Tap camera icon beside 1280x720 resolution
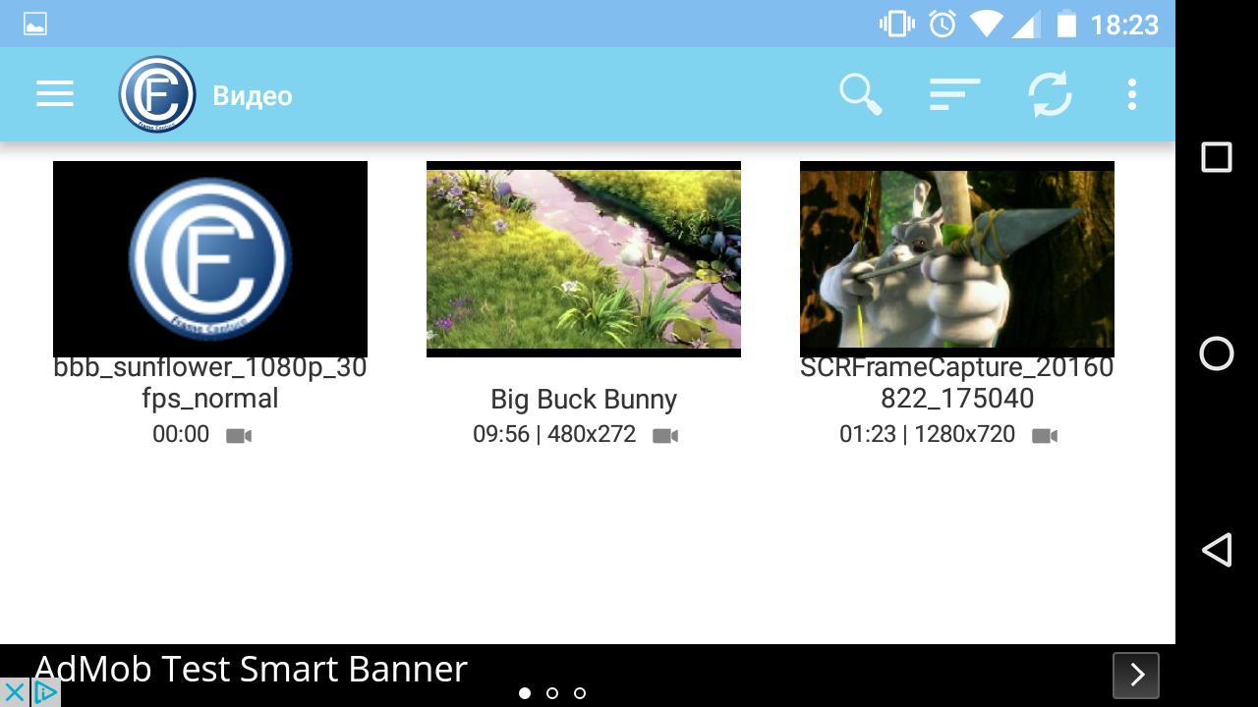The image size is (1258, 707). (1045, 435)
